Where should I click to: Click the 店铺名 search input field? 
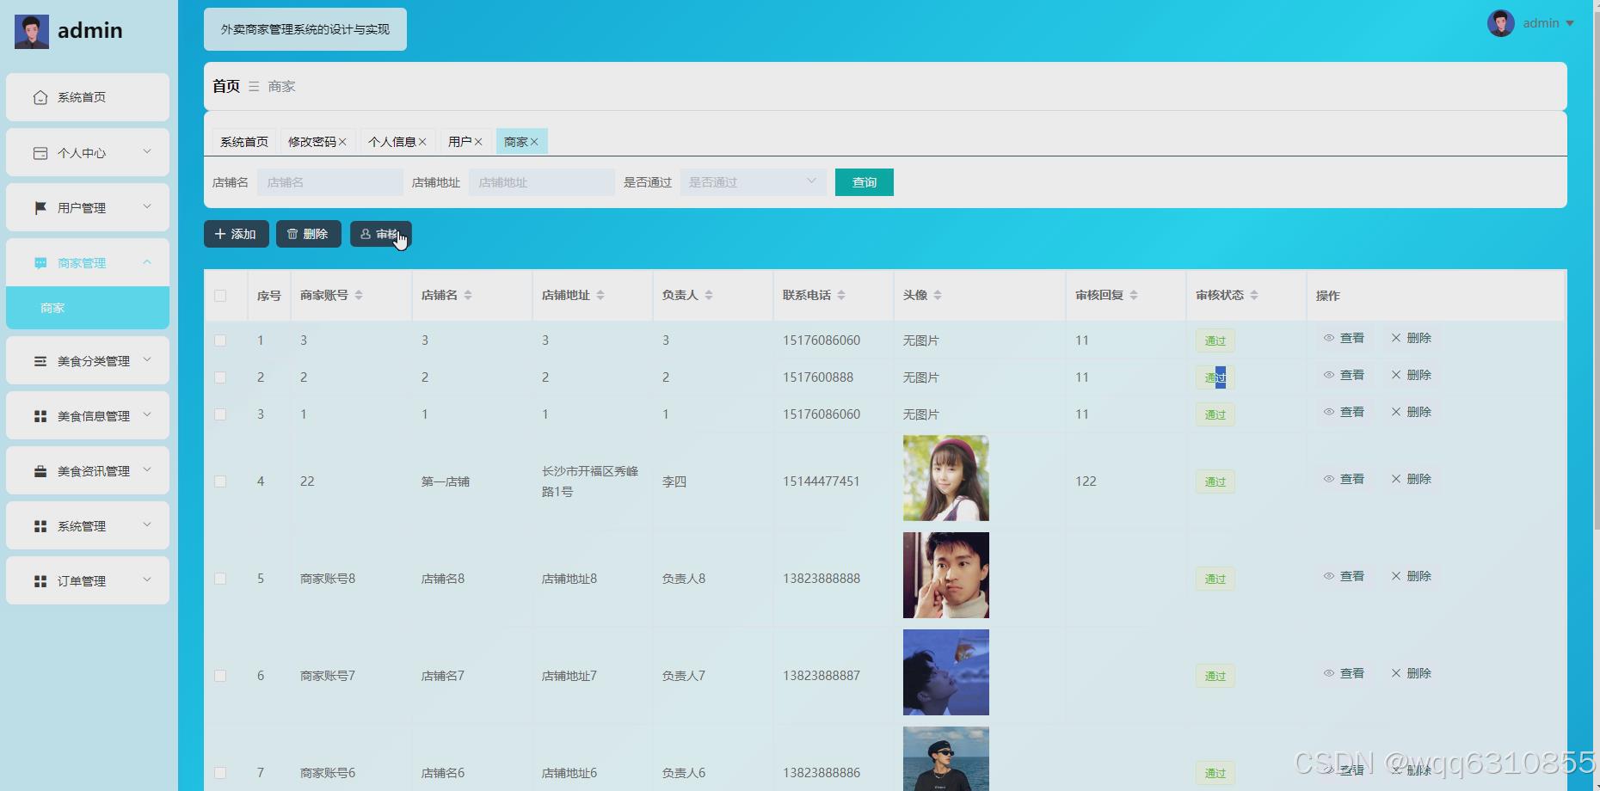pyautogui.click(x=329, y=181)
